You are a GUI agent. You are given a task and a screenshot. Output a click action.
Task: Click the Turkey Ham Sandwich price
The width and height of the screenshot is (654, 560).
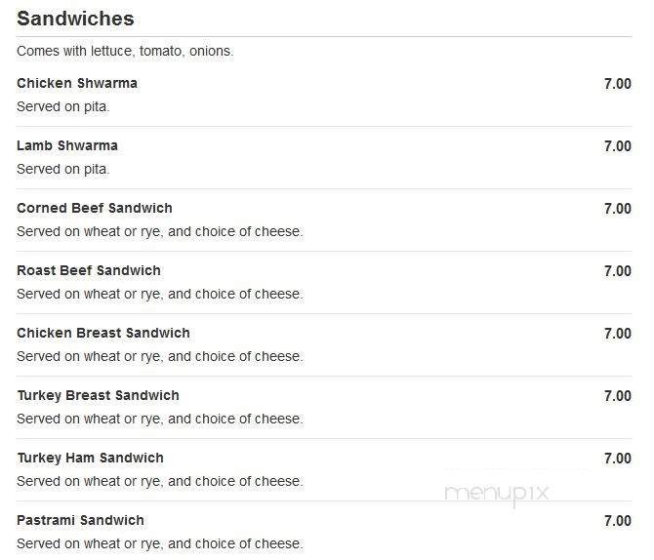(617, 459)
